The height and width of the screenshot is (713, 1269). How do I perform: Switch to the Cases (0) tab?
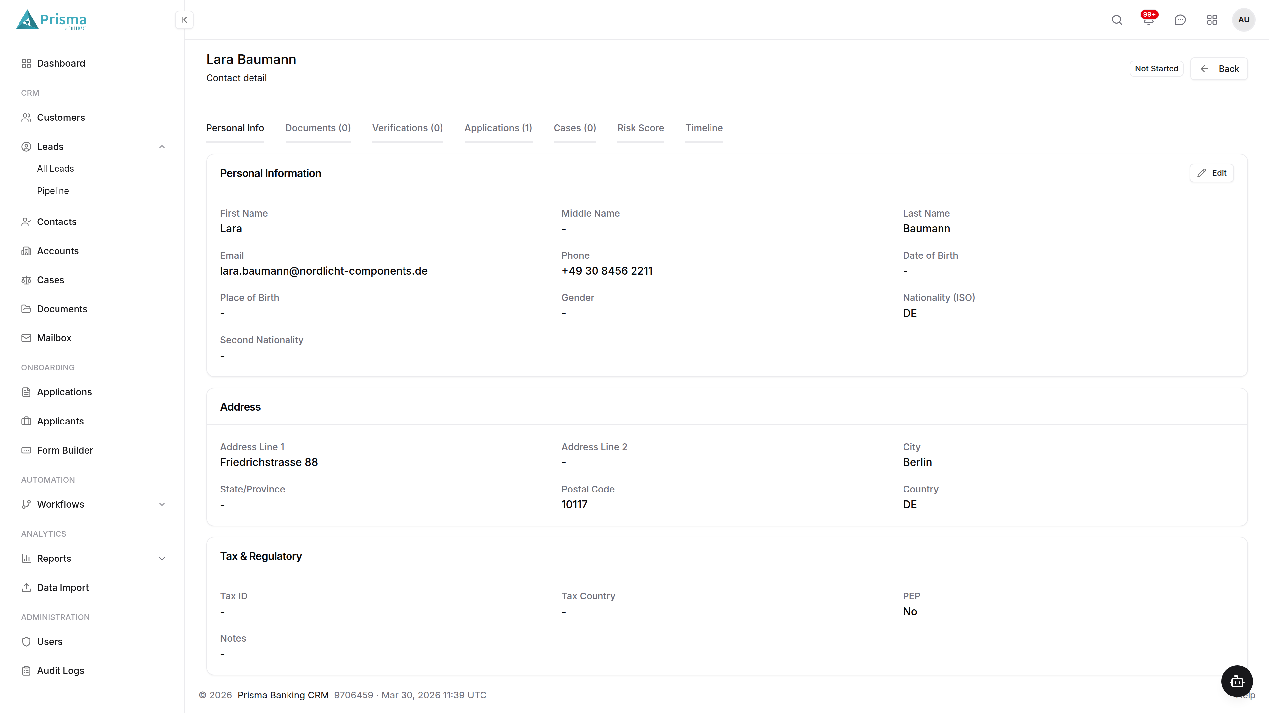point(574,128)
